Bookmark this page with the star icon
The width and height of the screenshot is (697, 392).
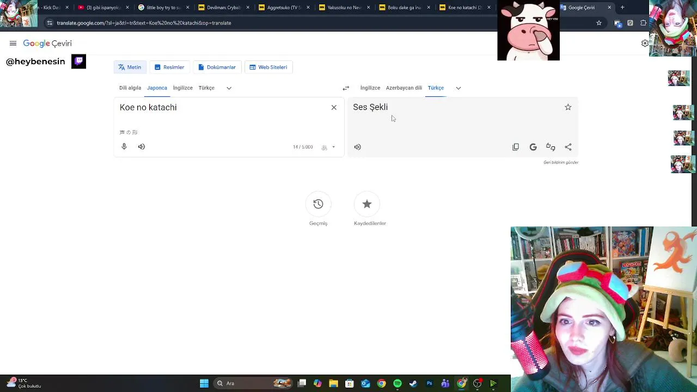[599, 23]
